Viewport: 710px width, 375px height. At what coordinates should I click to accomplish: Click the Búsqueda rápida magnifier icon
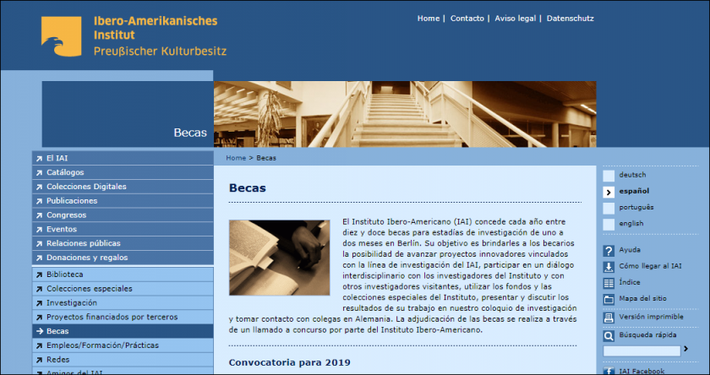coord(609,335)
